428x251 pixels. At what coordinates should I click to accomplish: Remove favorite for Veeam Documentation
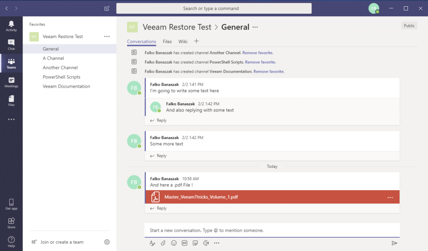coord(269,71)
